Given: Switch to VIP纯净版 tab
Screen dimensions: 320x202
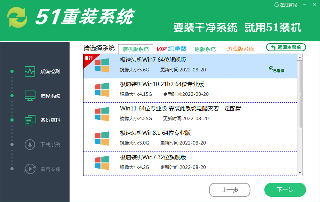Looking at the screenshot, I should (x=171, y=49).
